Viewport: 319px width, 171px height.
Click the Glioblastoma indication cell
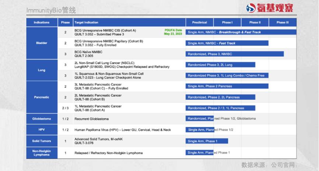point(42,119)
